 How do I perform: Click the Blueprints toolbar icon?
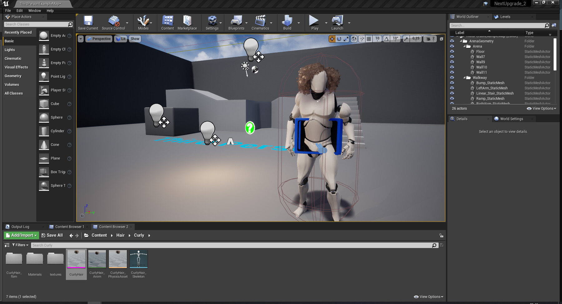[236, 22]
